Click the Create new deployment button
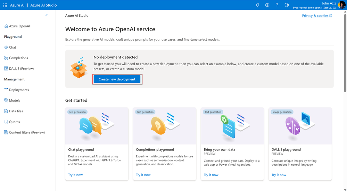The height and width of the screenshot is (191, 347). click(x=117, y=79)
